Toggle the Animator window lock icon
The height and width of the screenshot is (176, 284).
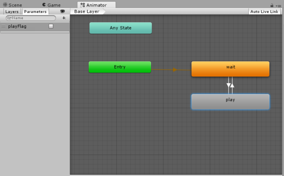272,5
